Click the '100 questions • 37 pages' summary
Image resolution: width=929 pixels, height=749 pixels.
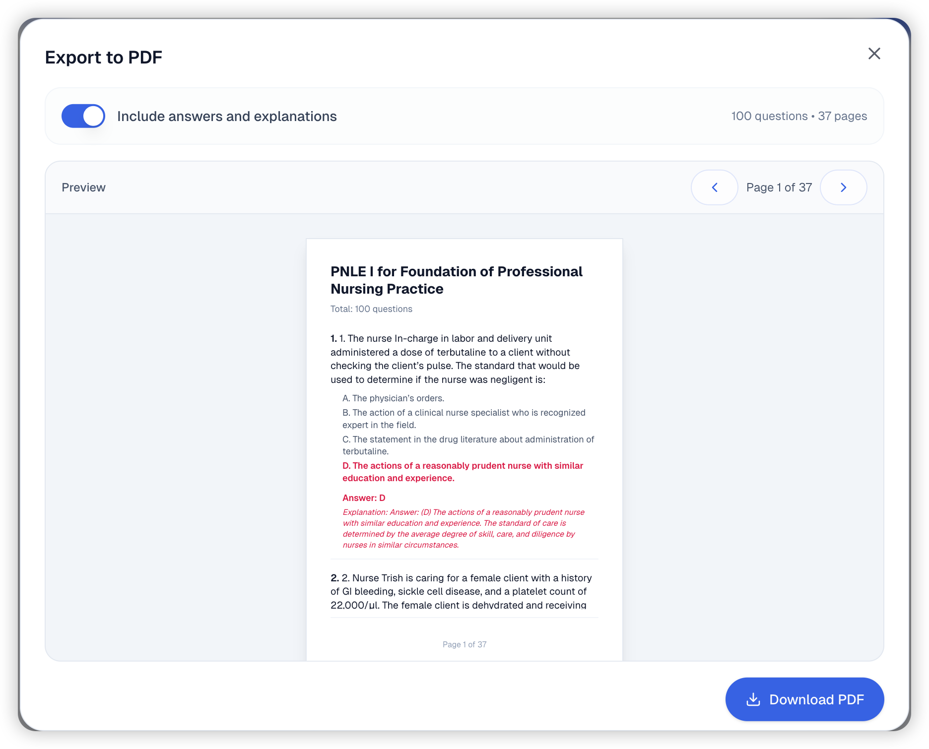coord(799,116)
